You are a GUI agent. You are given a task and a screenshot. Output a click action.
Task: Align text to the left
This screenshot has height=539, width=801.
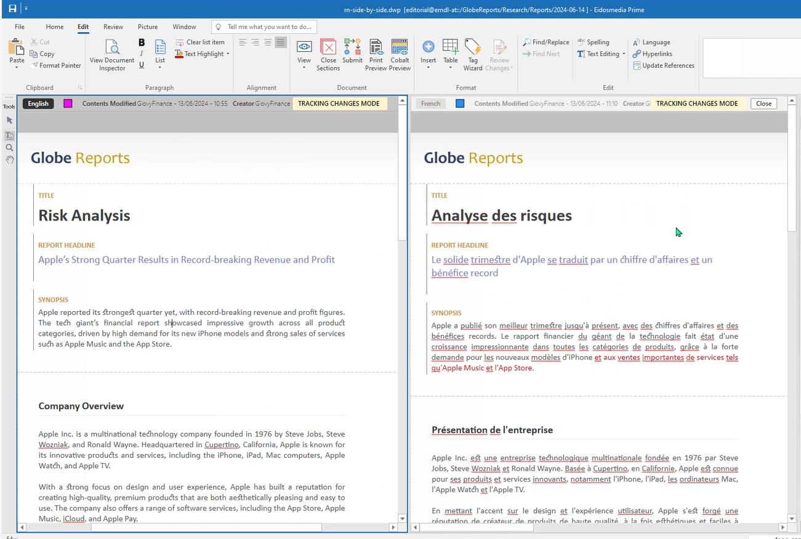(243, 43)
